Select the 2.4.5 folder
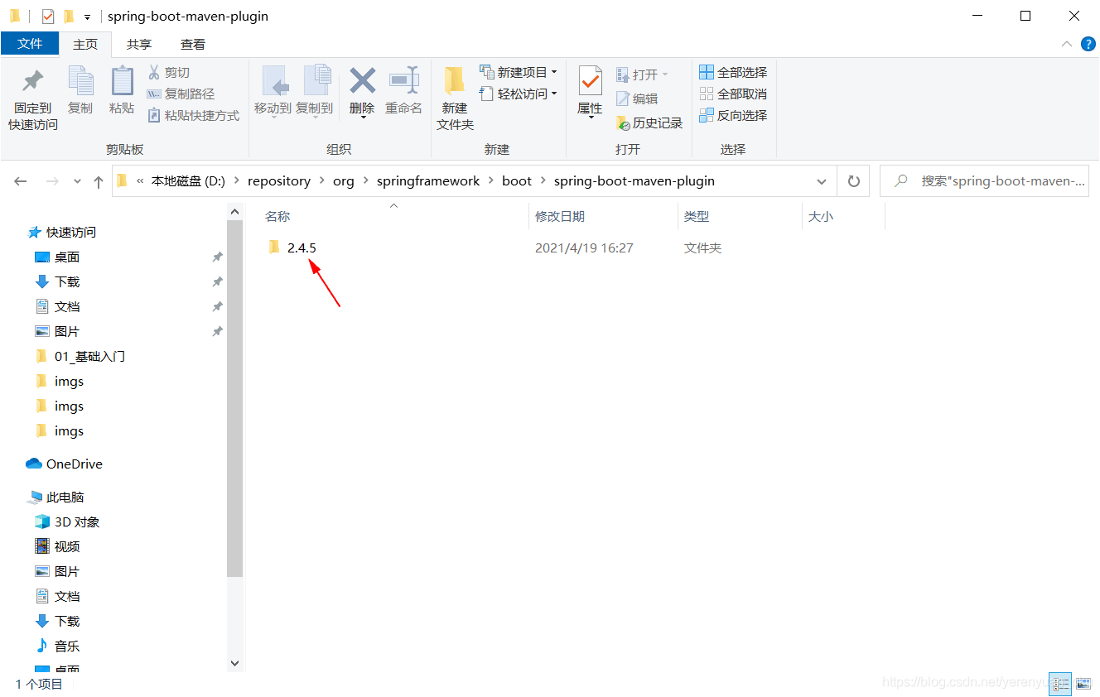 (x=293, y=248)
